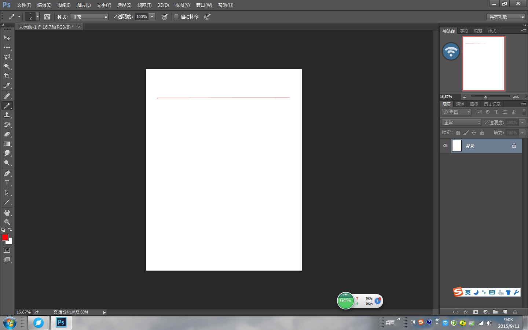Image resolution: width=528 pixels, height=330 pixels.
Task: Select the Clone Stamp tool
Action: [7, 115]
